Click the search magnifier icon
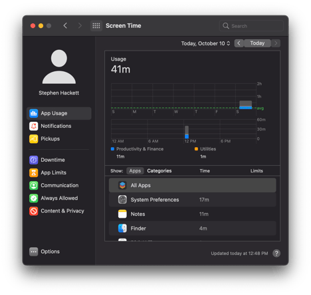 [226, 26]
